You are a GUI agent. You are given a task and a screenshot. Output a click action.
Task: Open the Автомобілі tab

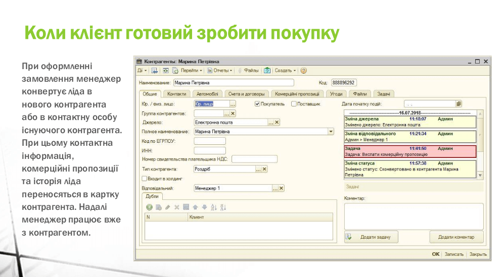tap(207, 94)
